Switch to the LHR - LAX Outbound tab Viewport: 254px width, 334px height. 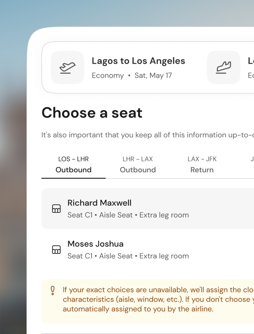(x=138, y=164)
